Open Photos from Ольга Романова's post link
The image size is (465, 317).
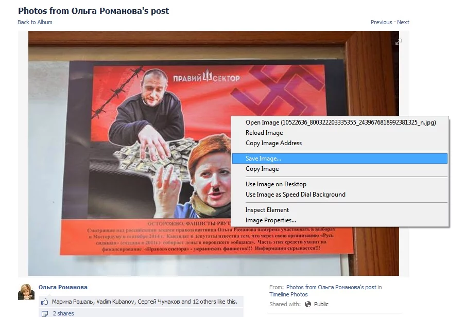click(331, 287)
